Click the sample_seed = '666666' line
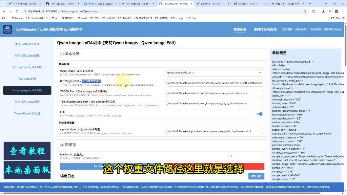Image resolution: width=347 pixels, height=195 pixels. click(x=286, y=176)
